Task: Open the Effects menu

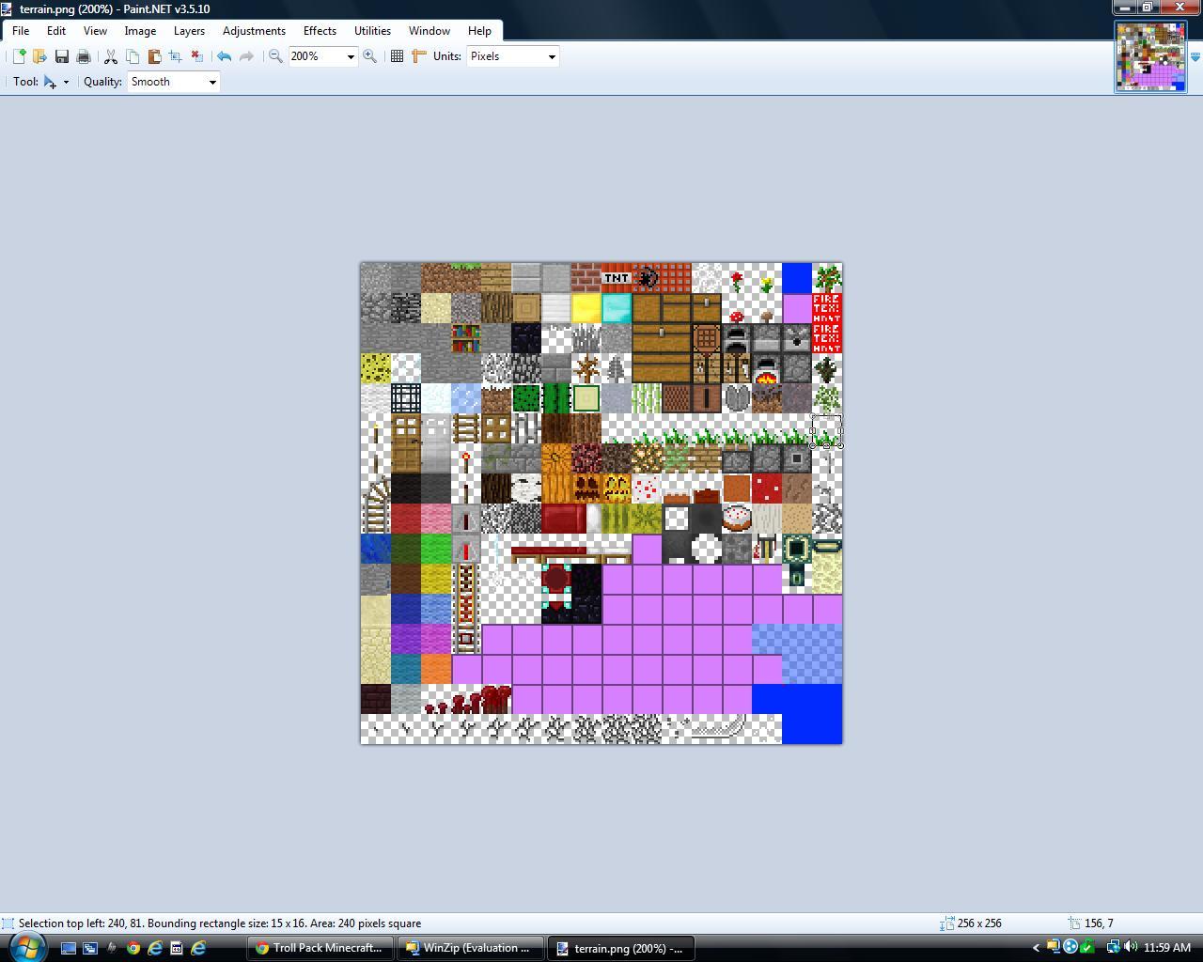Action: (x=320, y=31)
